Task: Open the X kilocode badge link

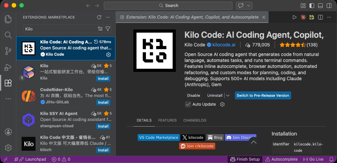Action: point(193,137)
